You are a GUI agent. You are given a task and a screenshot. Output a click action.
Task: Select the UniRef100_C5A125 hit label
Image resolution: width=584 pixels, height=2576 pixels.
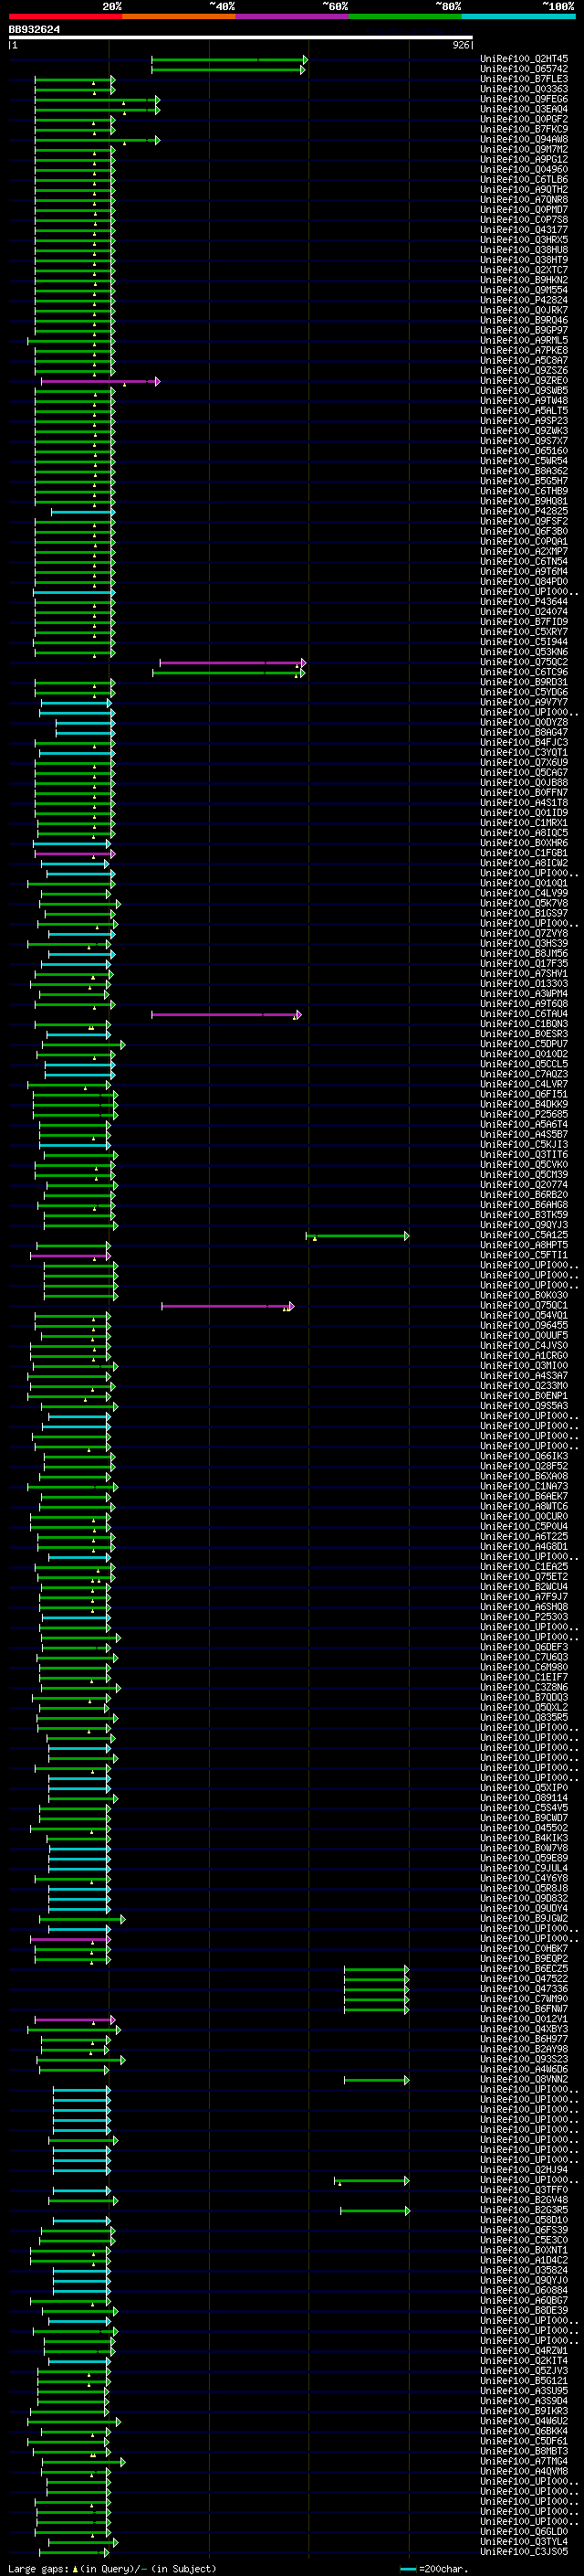[524, 1235]
